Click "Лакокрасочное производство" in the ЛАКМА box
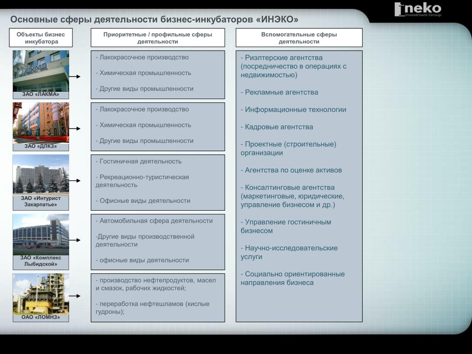 142,57
